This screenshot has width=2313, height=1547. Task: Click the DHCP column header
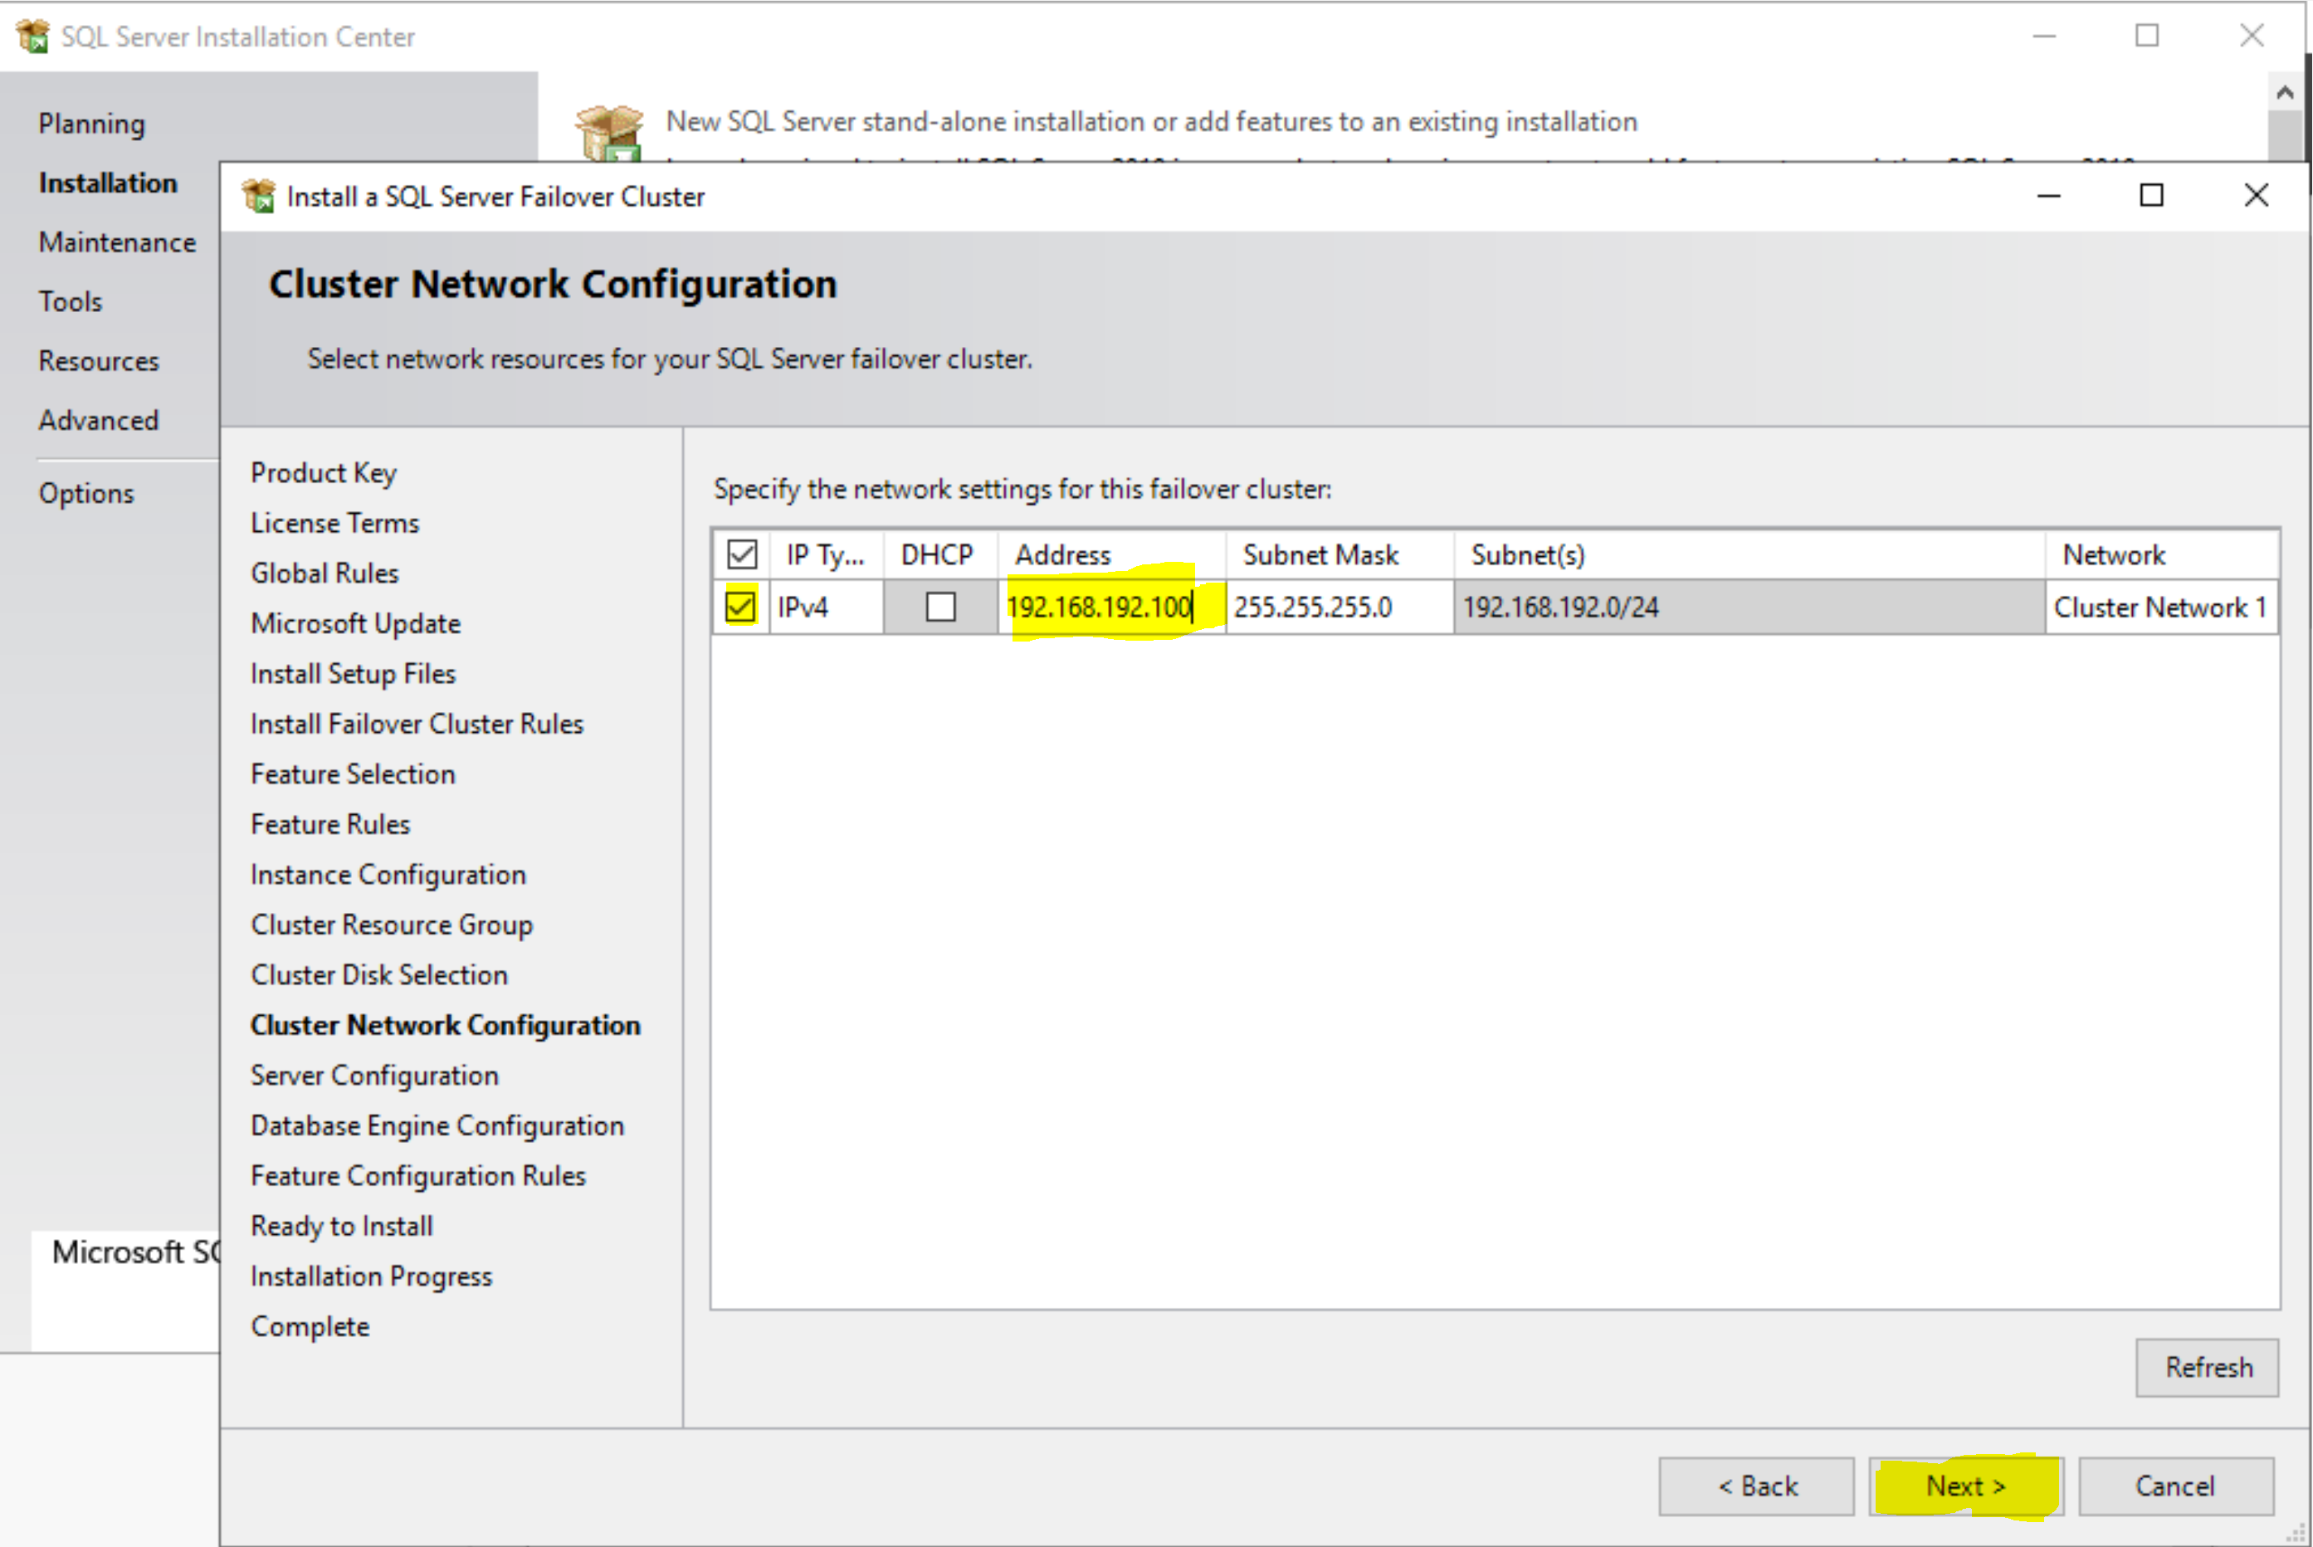(940, 554)
